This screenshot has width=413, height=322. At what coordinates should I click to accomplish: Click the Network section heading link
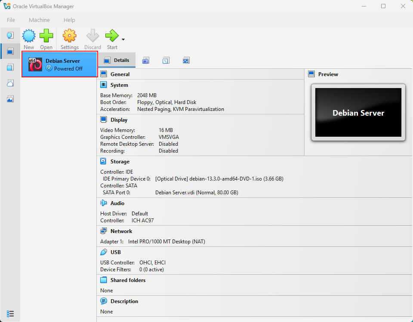121,231
